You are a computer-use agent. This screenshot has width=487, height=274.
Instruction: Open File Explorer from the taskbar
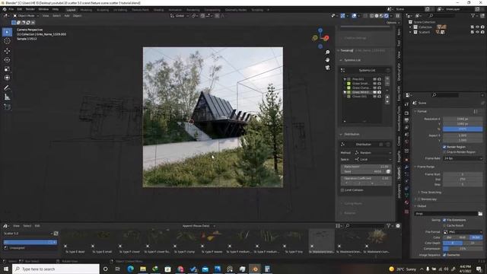143,269
